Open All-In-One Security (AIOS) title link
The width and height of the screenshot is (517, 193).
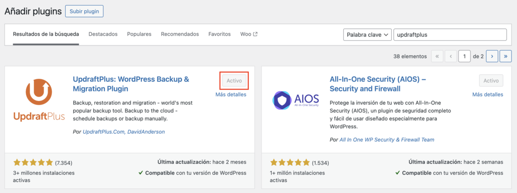378,84
